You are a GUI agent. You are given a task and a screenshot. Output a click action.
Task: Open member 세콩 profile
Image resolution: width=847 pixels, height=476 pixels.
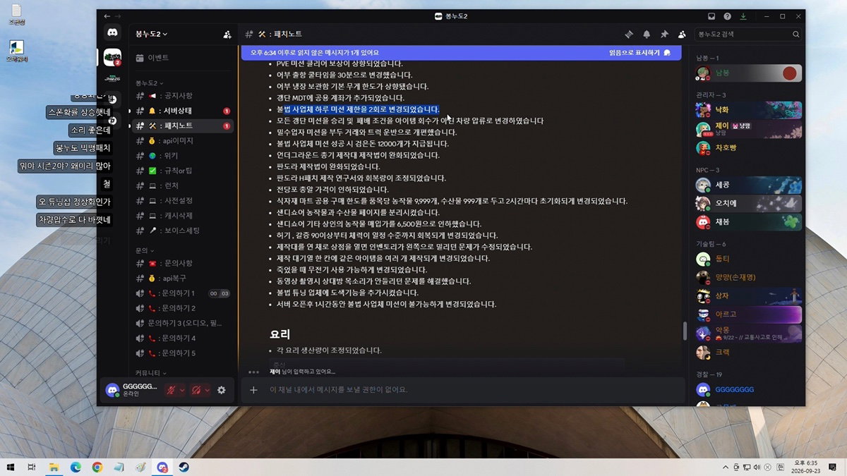[x=748, y=185]
